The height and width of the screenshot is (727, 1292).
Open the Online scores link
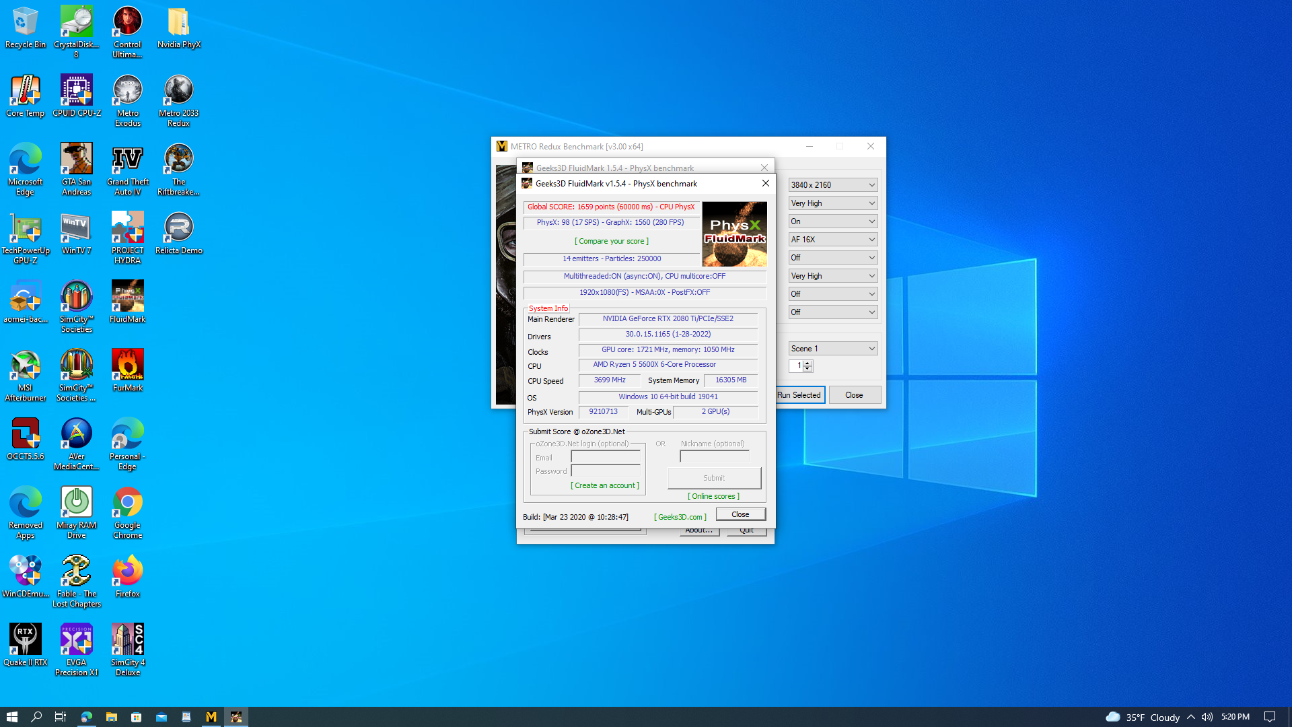coord(713,496)
